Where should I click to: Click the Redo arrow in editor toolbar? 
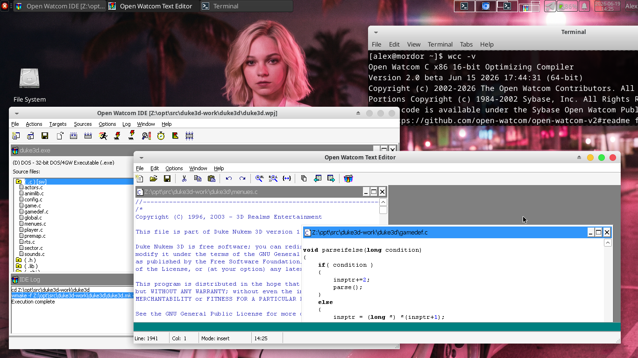tap(242, 179)
